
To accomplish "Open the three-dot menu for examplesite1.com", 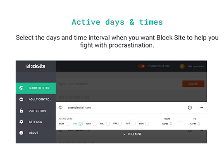I will [x=201, y=108].
